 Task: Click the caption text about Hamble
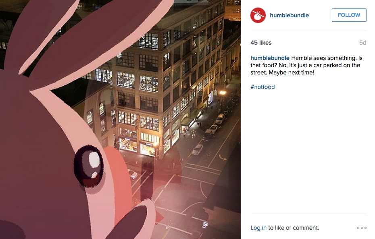coord(306,65)
